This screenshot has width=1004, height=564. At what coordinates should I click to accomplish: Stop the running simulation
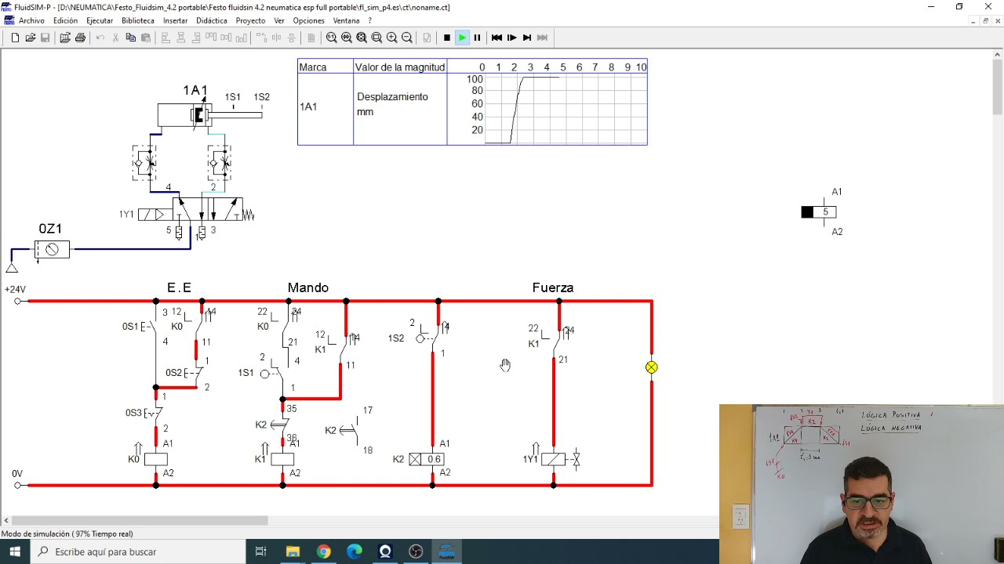(447, 38)
